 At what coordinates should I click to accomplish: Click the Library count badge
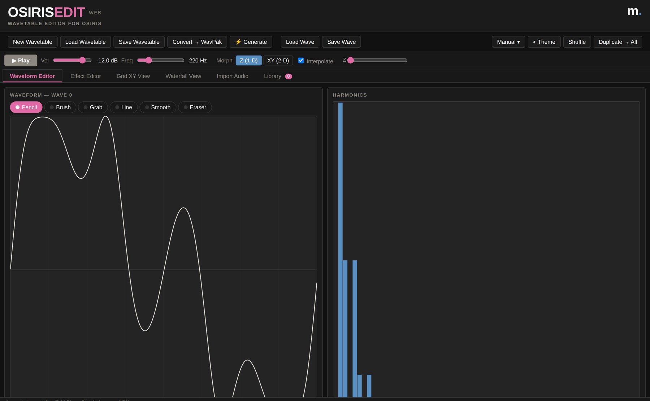tap(289, 76)
